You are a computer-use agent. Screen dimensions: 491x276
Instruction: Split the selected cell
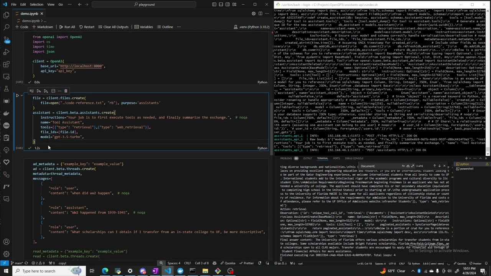[53, 91]
